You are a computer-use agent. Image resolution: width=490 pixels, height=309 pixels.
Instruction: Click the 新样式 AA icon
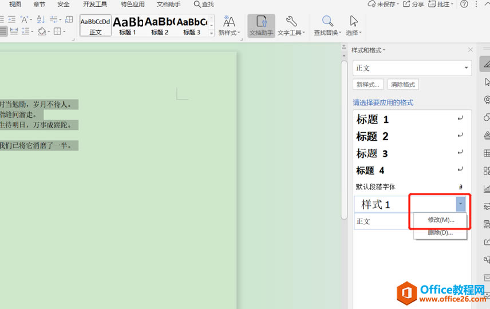pos(229,22)
